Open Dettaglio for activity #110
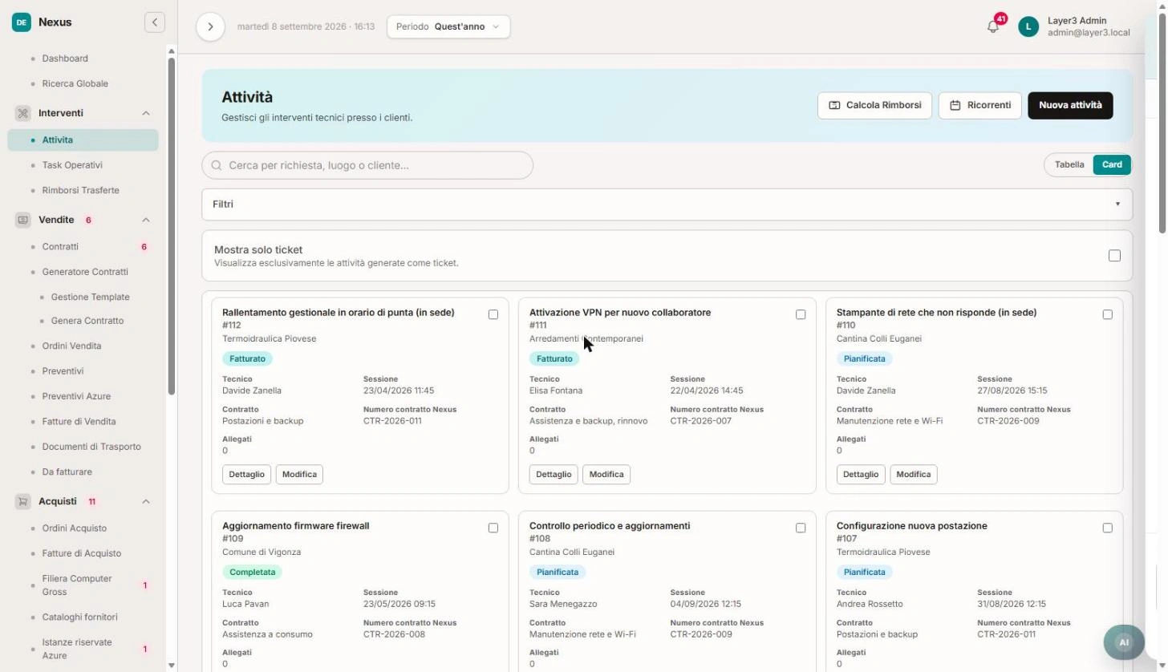The height and width of the screenshot is (672, 1168). (861, 475)
